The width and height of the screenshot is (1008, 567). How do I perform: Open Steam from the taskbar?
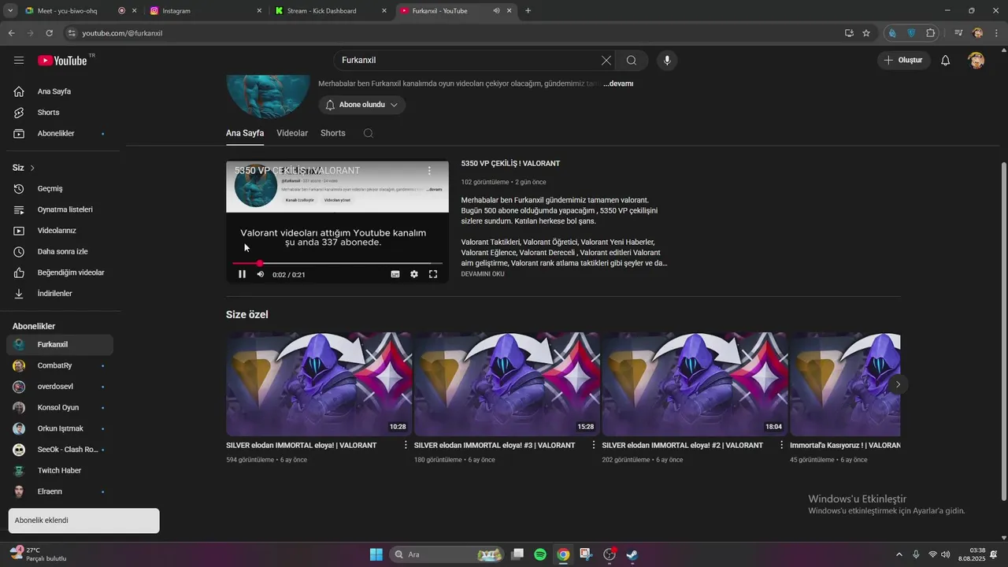[632, 554]
